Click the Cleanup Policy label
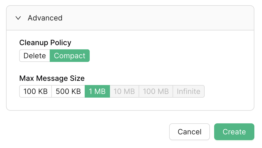This screenshot has height=148, width=262. pyautogui.click(x=45, y=43)
